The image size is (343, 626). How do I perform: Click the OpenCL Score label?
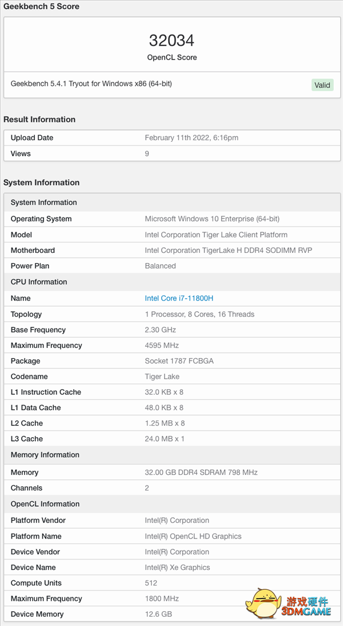coord(172,57)
